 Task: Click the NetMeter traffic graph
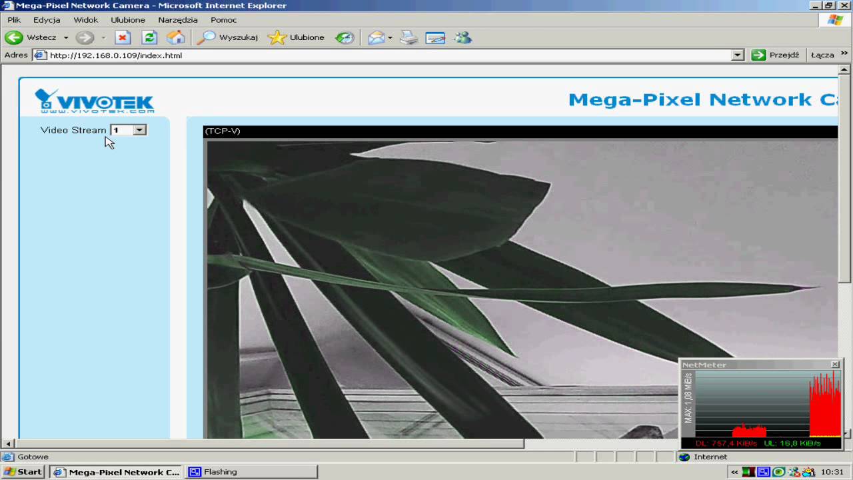[x=768, y=404]
